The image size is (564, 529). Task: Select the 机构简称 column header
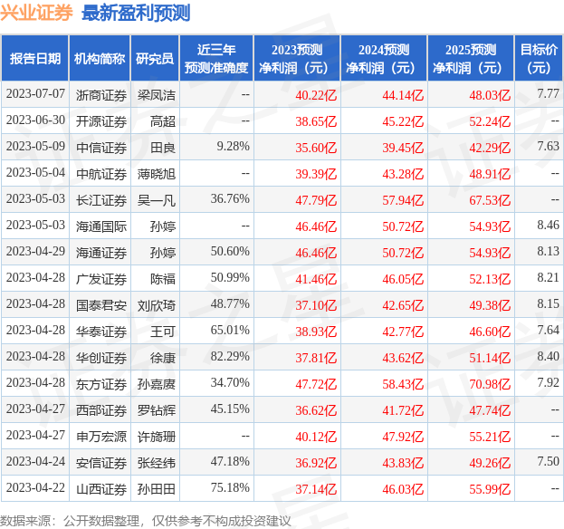tap(100, 59)
